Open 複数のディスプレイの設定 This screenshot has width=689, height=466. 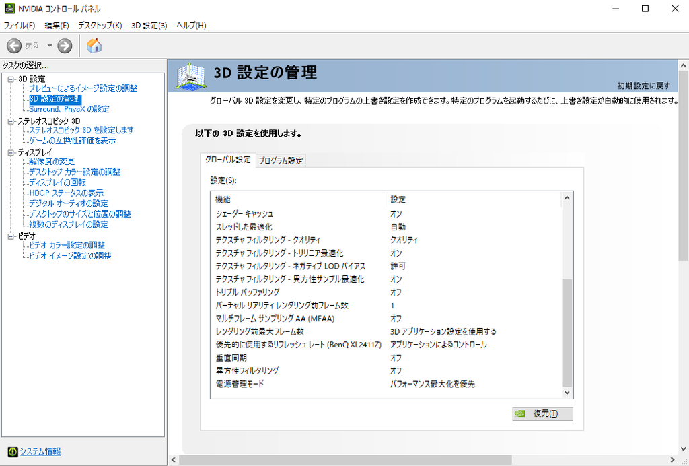click(69, 224)
